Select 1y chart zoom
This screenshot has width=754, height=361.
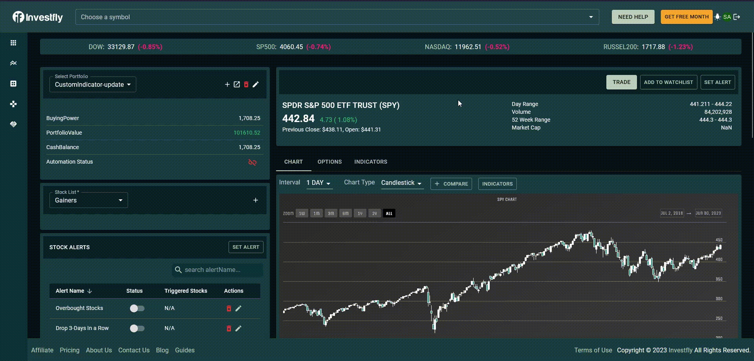pyautogui.click(x=360, y=213)
